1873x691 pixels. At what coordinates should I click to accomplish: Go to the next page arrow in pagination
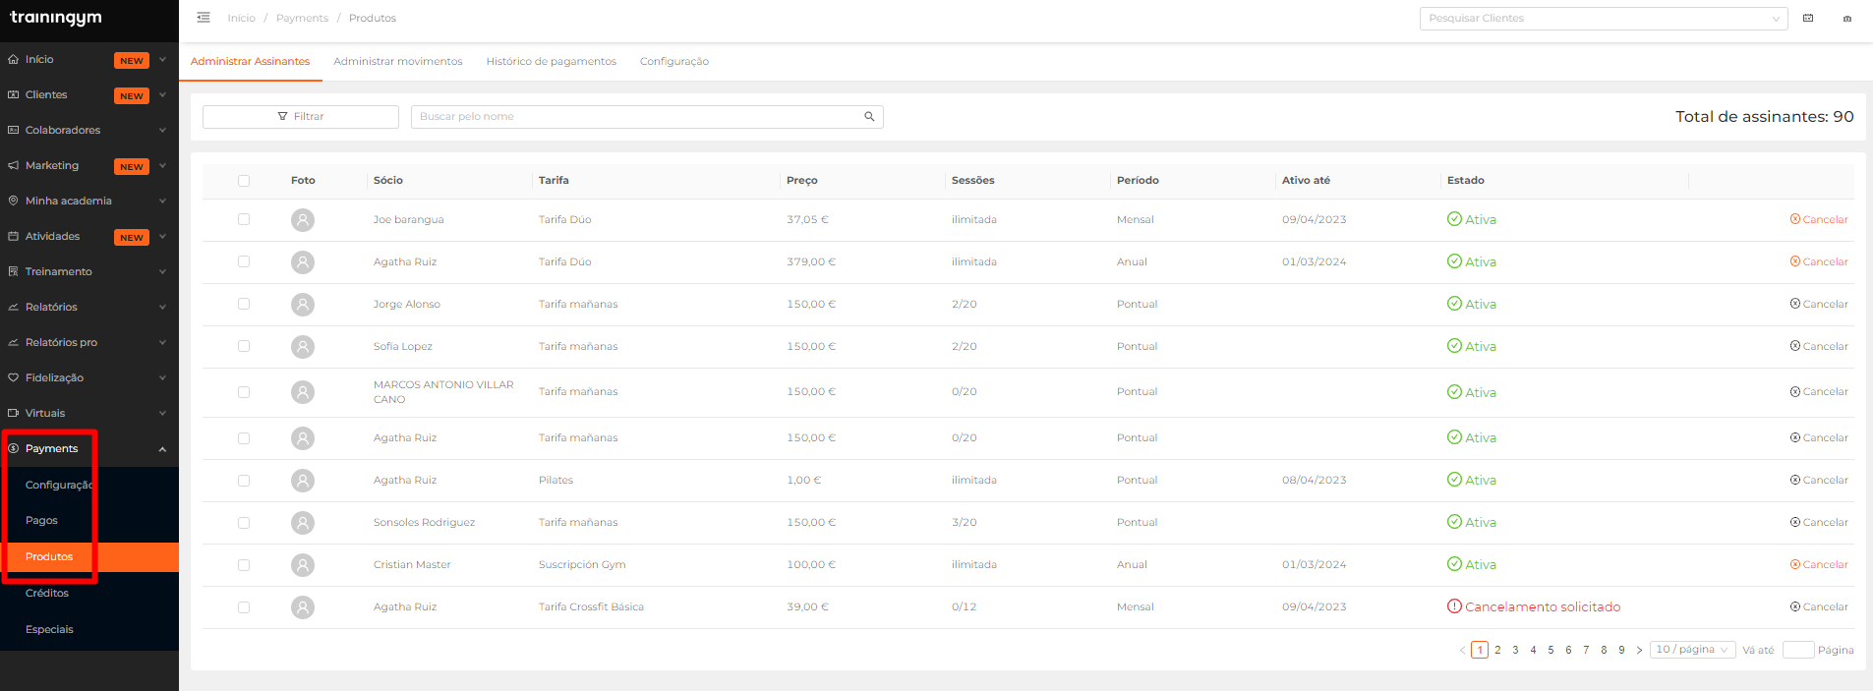point(1639,650)
